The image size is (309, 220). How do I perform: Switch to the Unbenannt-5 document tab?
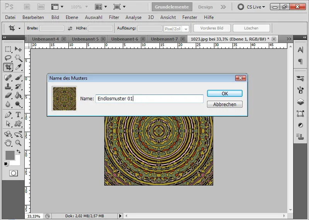(85, 39)
